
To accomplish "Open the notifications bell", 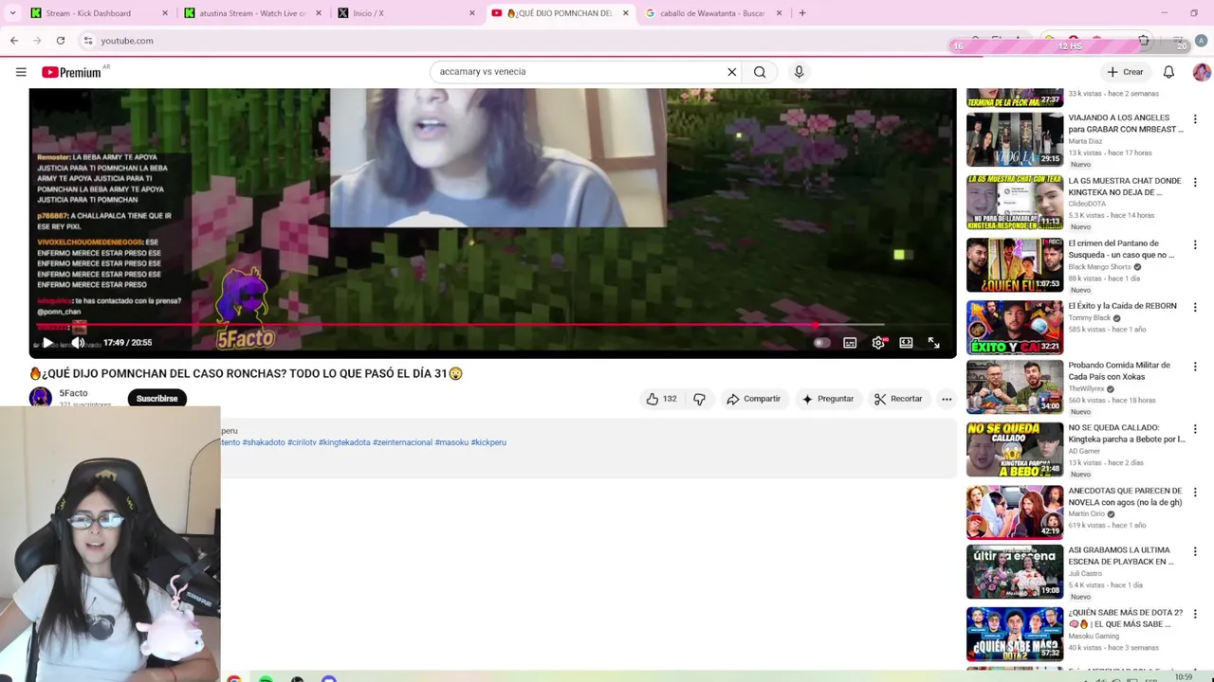I will (x=1168, y=72).
